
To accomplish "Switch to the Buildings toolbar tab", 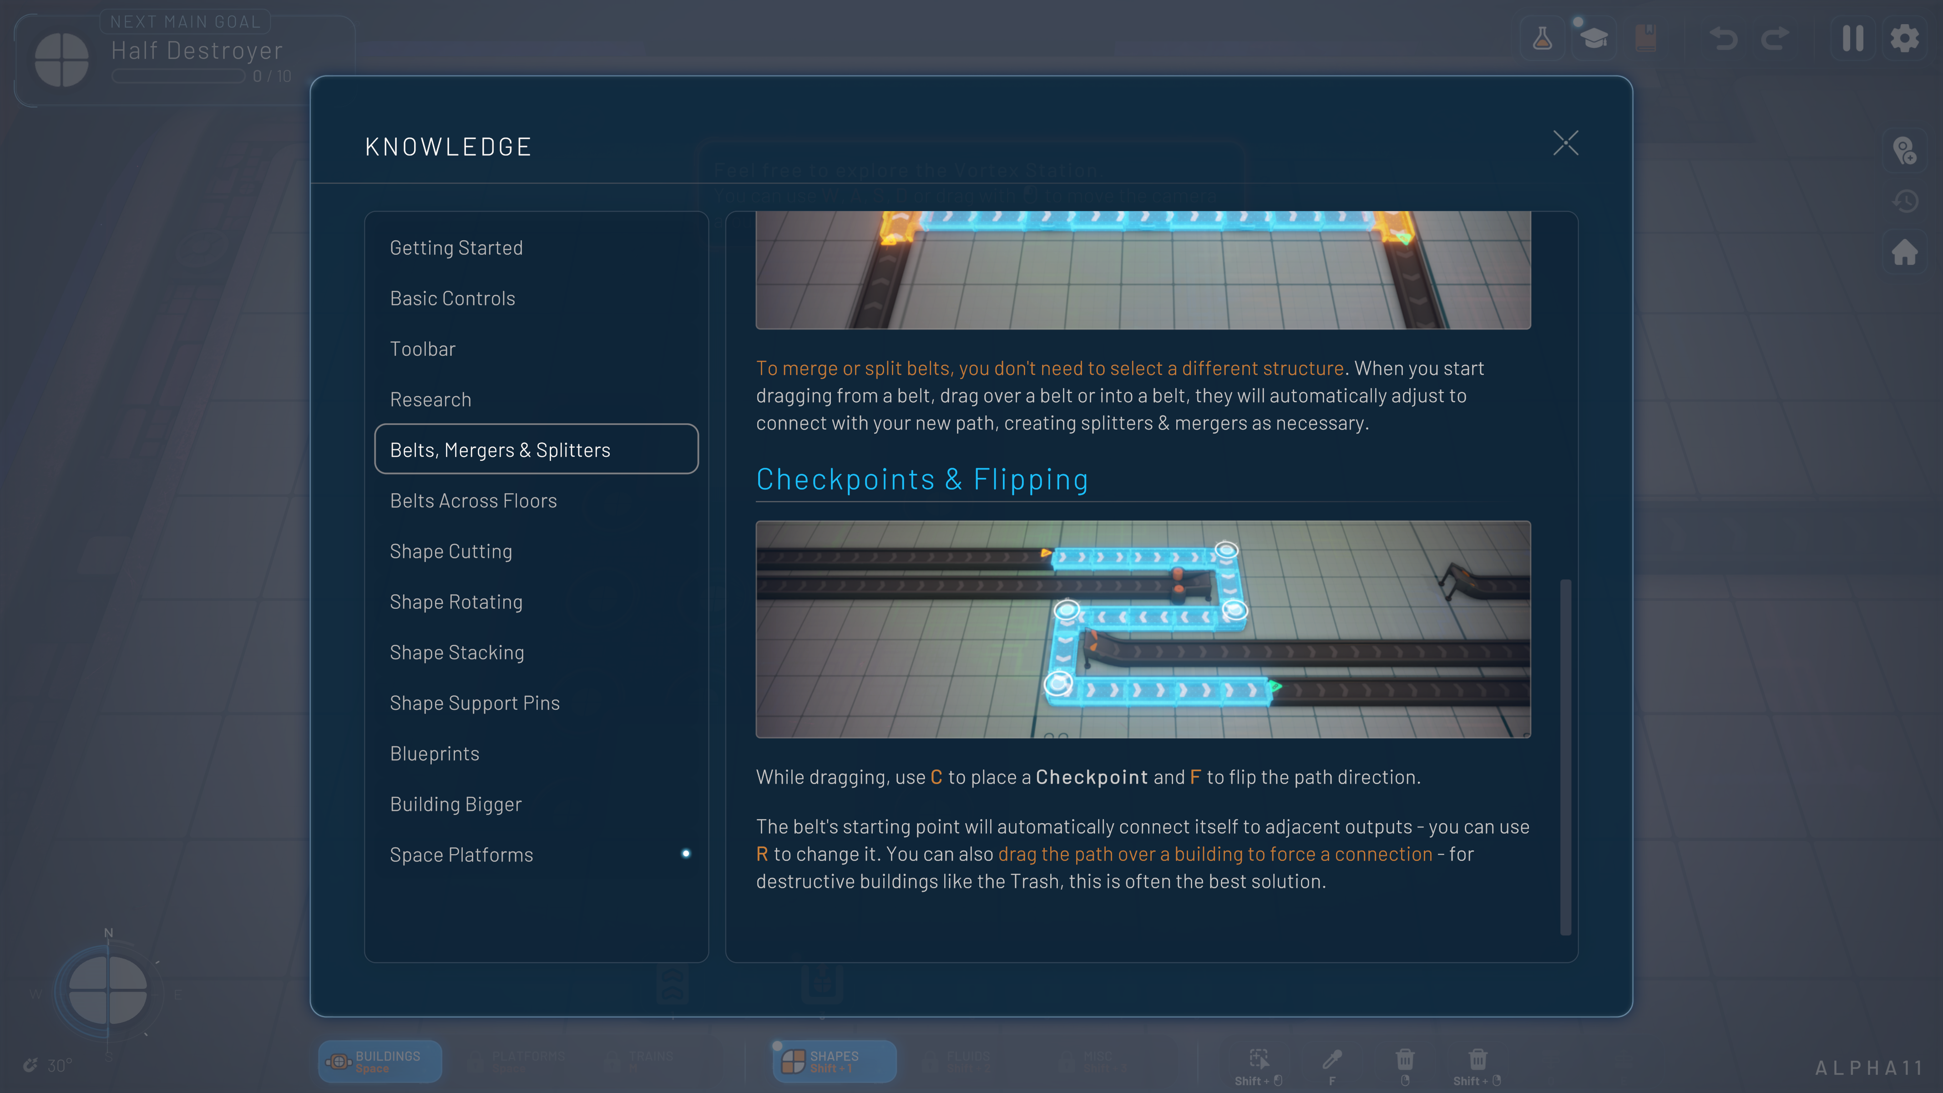I will point(379,1061).
